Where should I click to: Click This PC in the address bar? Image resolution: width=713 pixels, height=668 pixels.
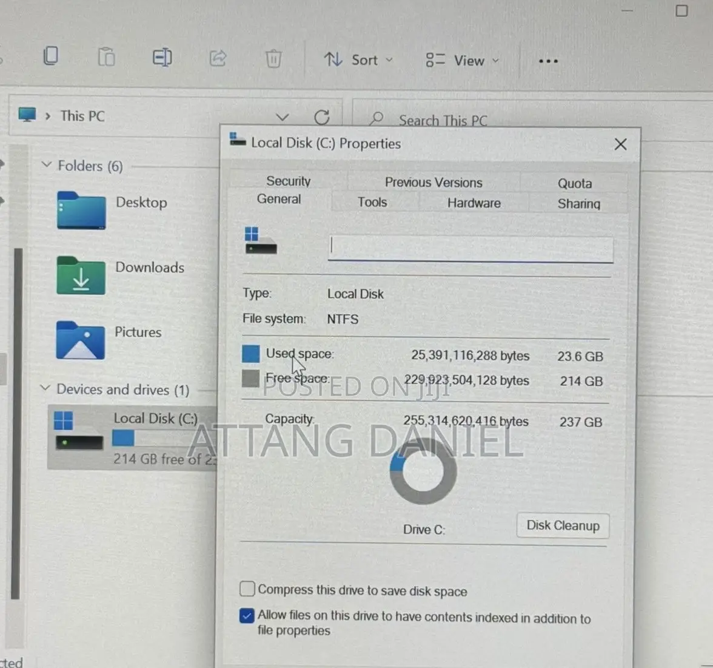82,116
